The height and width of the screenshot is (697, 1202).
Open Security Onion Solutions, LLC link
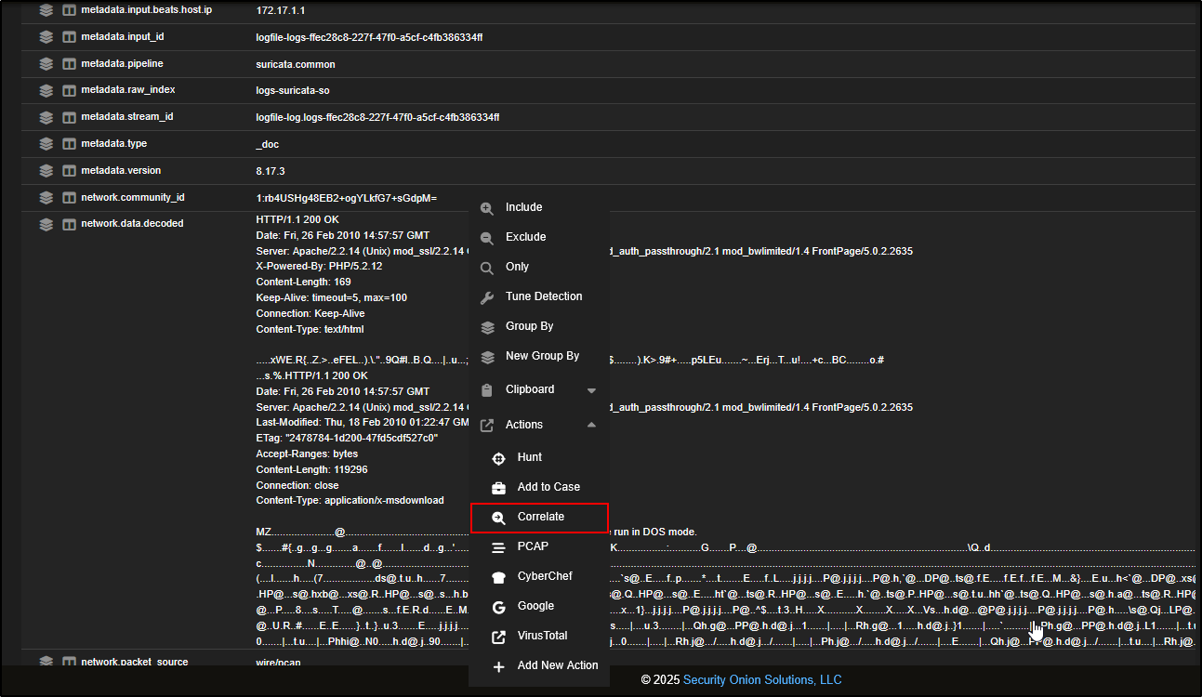(x=762, y=680)
